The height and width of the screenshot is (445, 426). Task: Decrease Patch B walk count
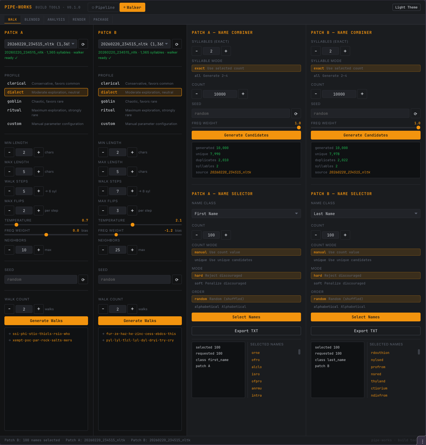pyautogui.click(x=103, y=309)
